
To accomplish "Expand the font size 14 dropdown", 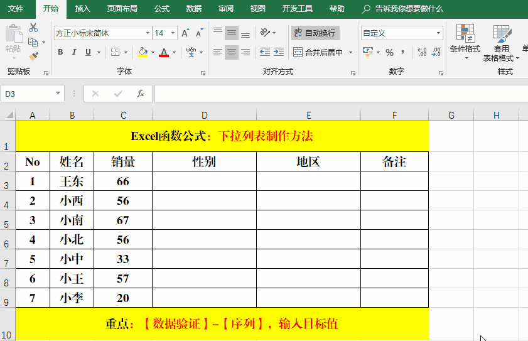I will 173,33.
